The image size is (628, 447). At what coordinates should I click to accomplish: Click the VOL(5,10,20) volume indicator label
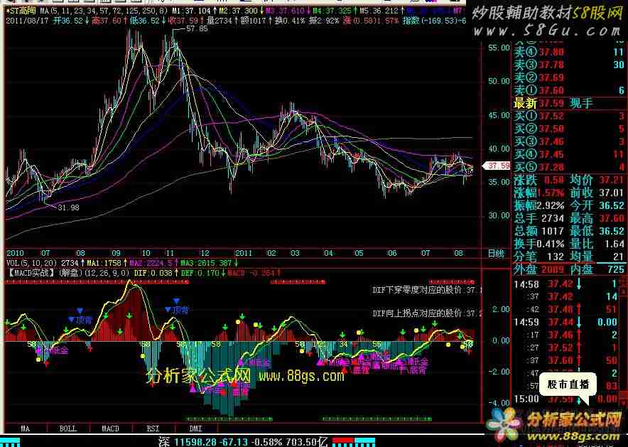(32, 263)
